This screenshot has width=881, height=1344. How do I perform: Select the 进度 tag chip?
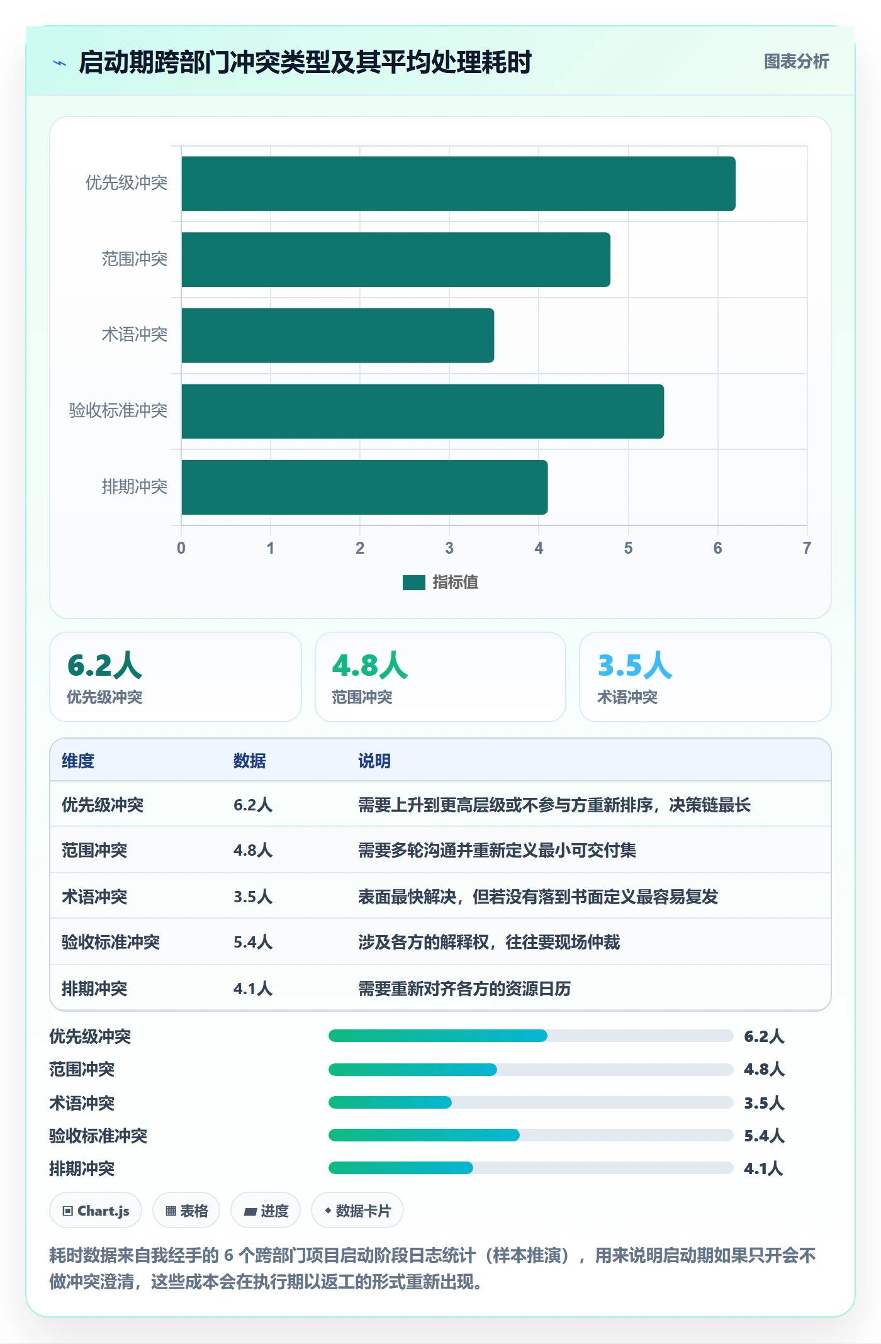coord(266,1211)
